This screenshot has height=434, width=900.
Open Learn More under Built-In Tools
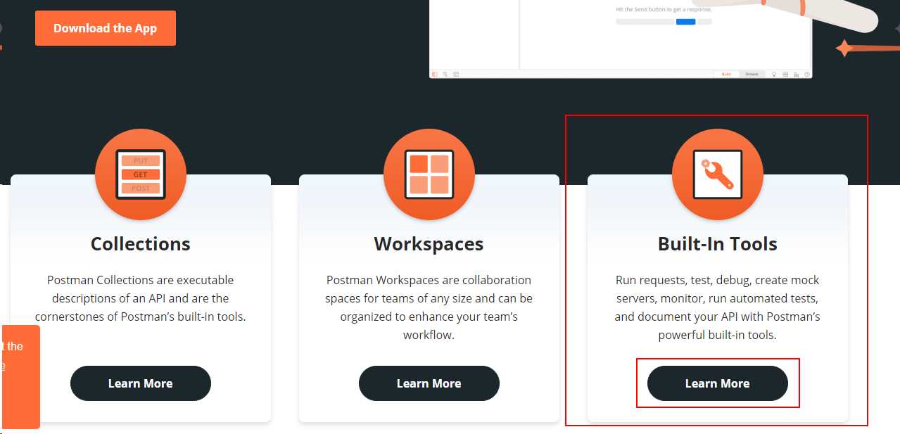pyautogui.click(x=718, y=383)
